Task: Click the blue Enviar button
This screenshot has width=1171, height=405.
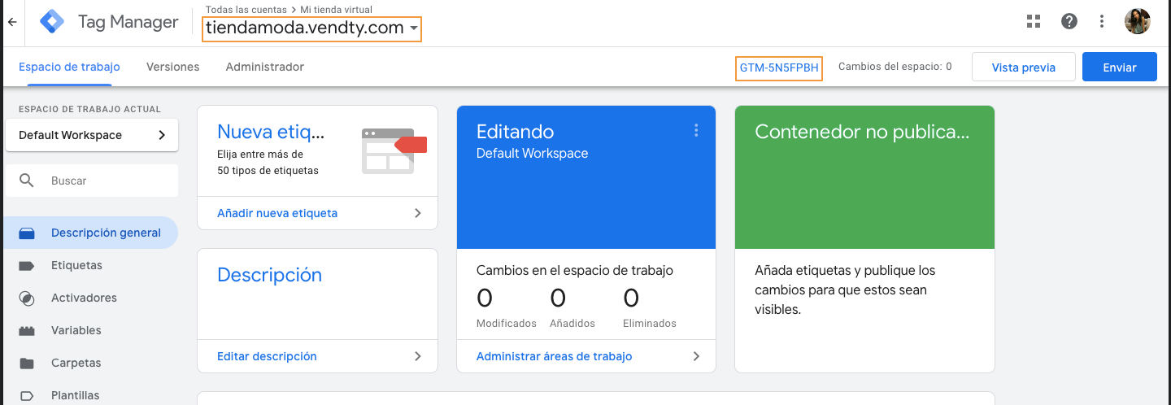Action: (x=1120, y=67)
